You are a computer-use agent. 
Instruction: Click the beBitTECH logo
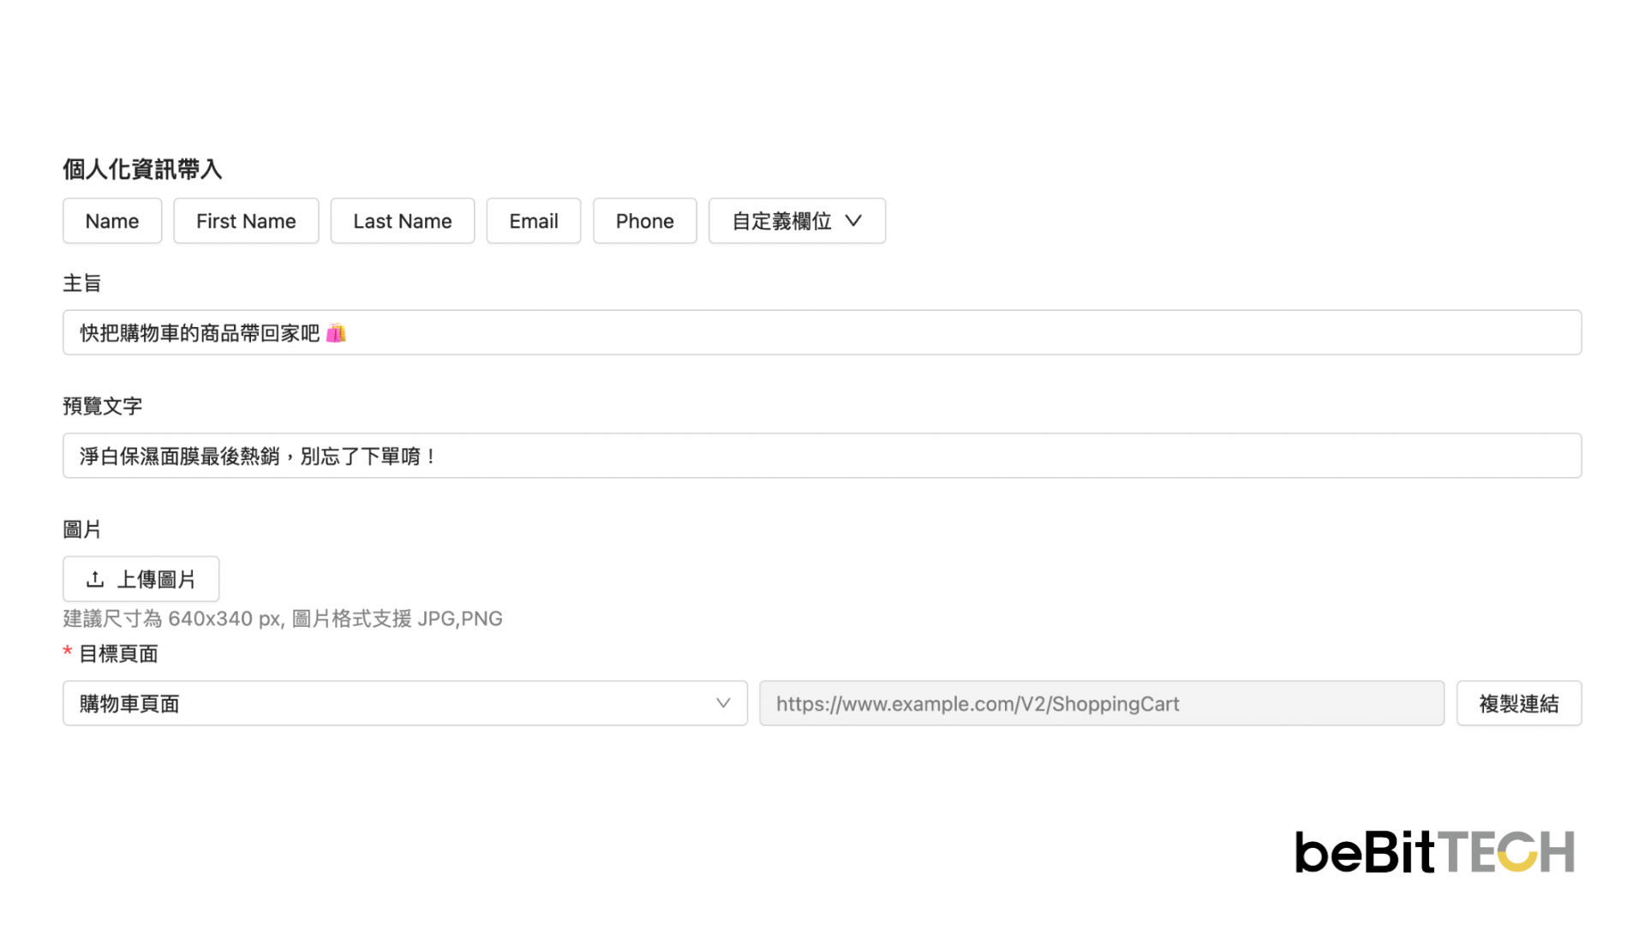click(x=1434, y=852)
